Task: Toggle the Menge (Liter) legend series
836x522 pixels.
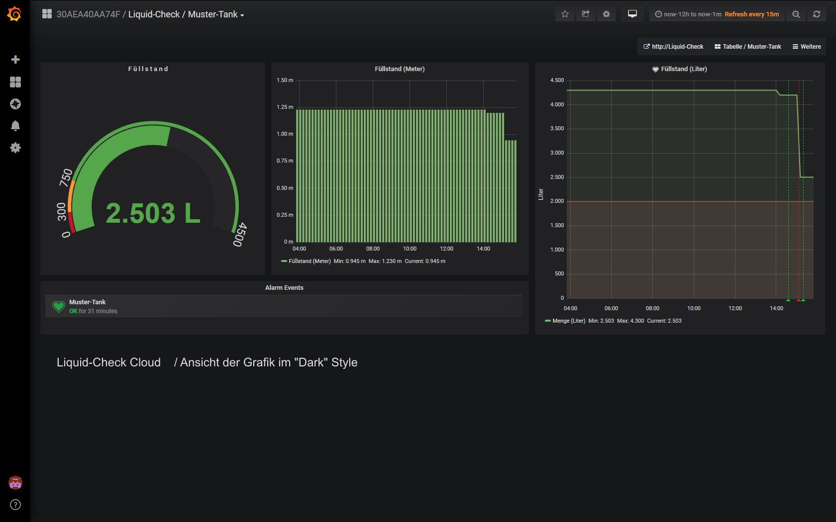Action: (568, 321)
